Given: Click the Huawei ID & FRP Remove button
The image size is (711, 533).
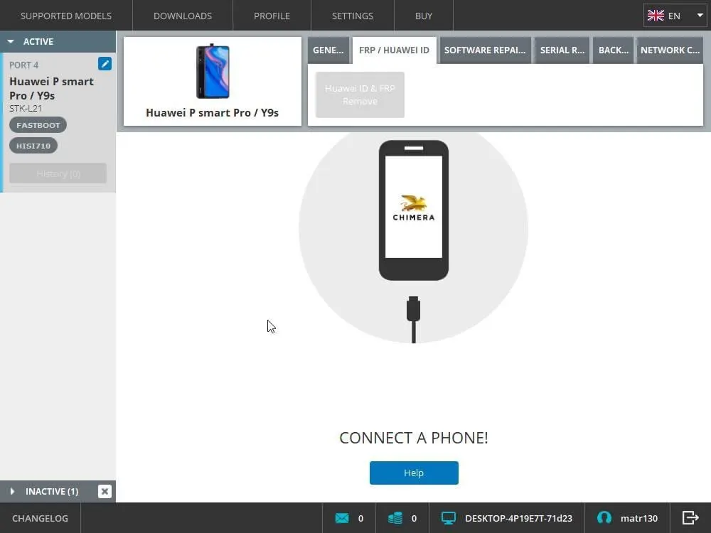Looking at the screenshot, I should click(x=360, y=95).
